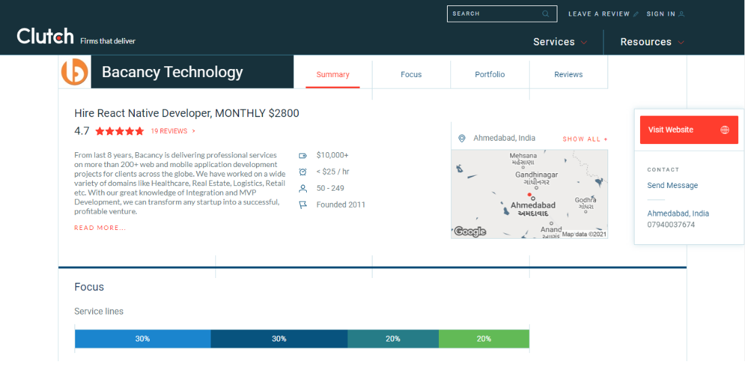Open the Services menu
Viewport: 745px width, 372px height.
[x=553, y=42]
